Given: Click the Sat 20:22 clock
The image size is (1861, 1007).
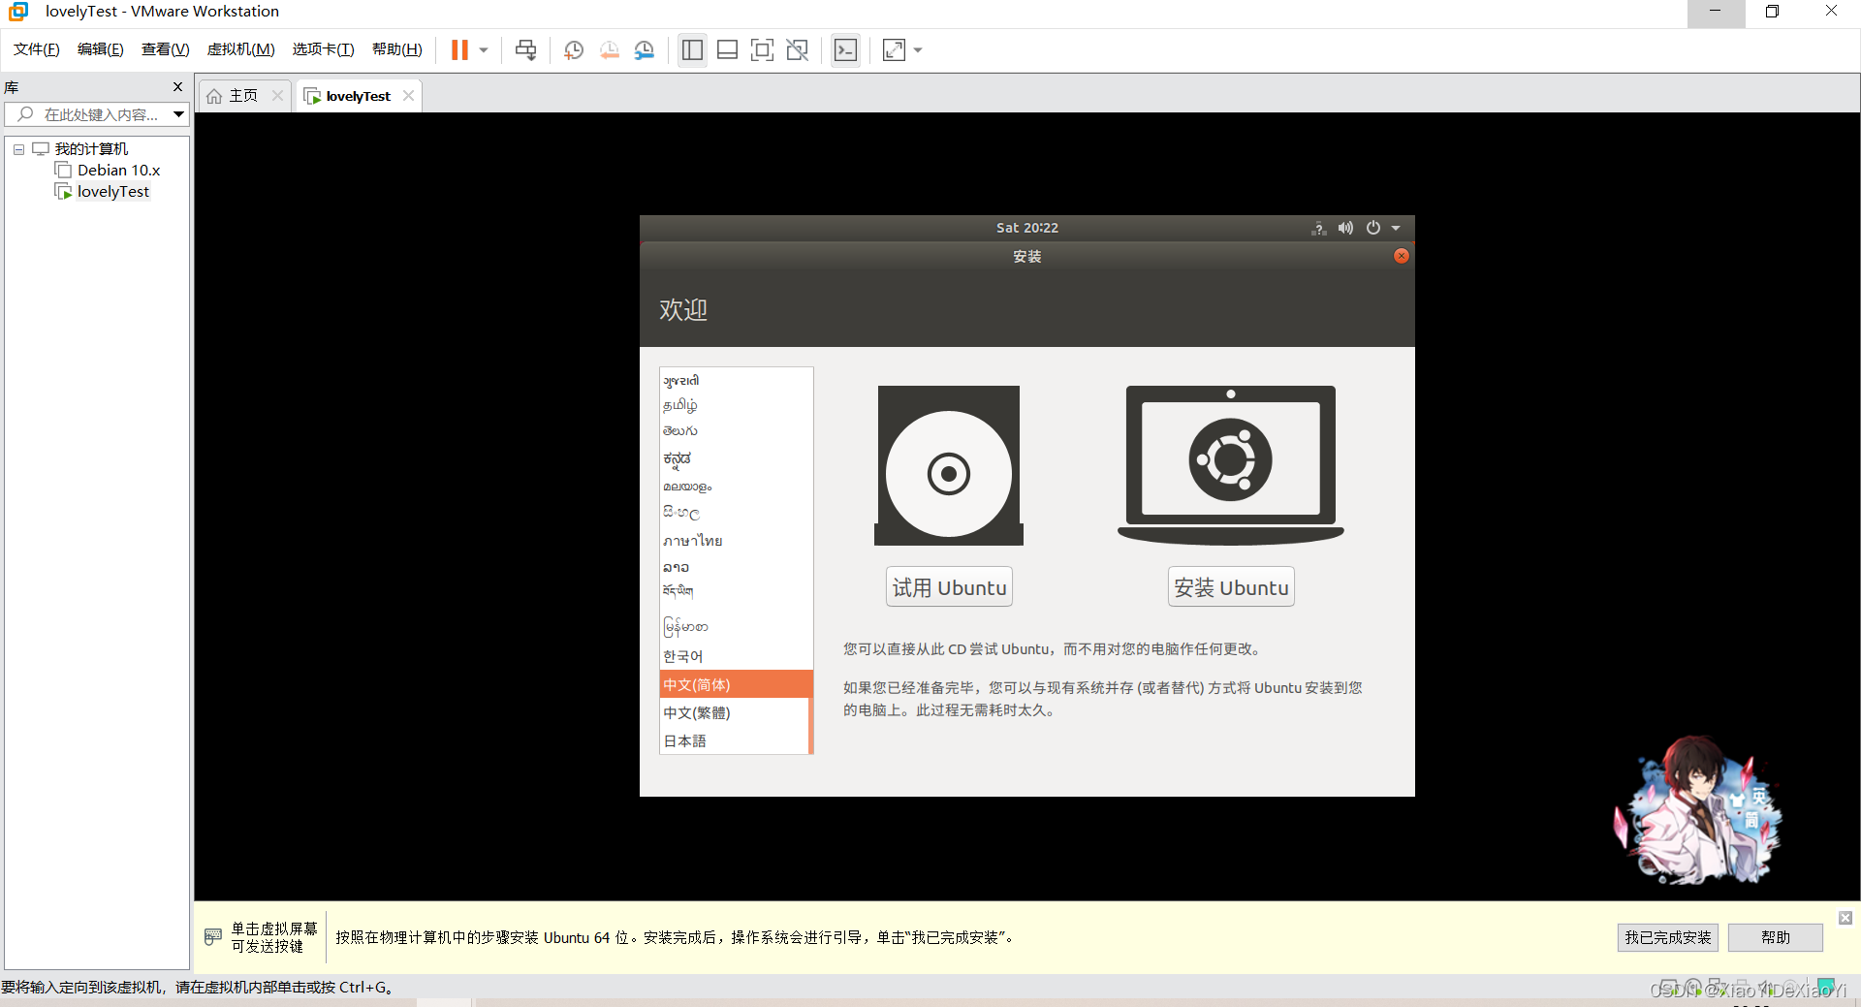Looking at the screenshot, I should coord(1027,228).
